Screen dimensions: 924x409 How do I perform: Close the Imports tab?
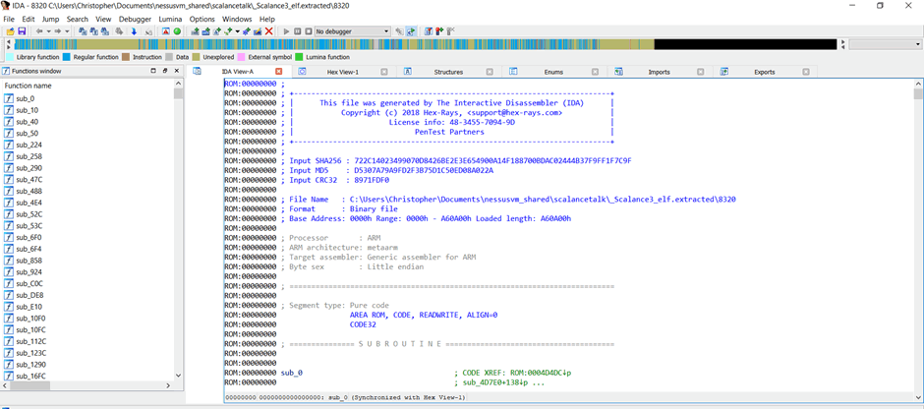(x=700, y=72)
